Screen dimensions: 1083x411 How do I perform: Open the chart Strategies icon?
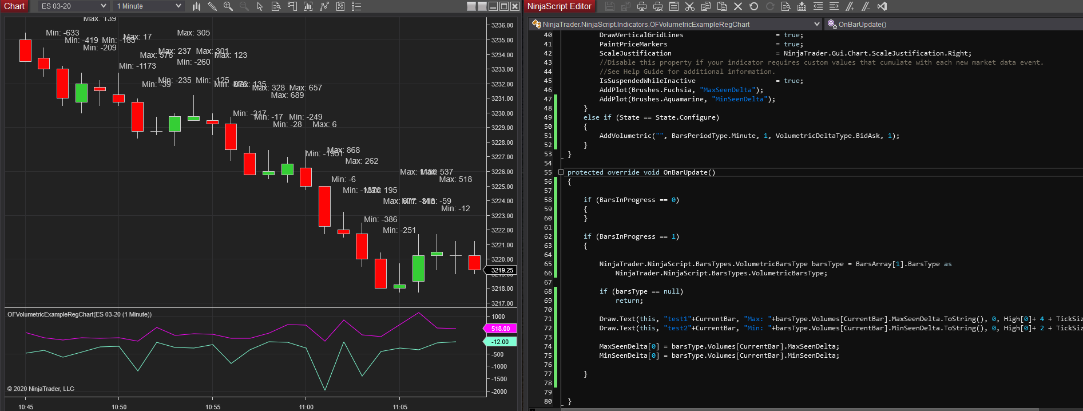(x=340, y=6)
